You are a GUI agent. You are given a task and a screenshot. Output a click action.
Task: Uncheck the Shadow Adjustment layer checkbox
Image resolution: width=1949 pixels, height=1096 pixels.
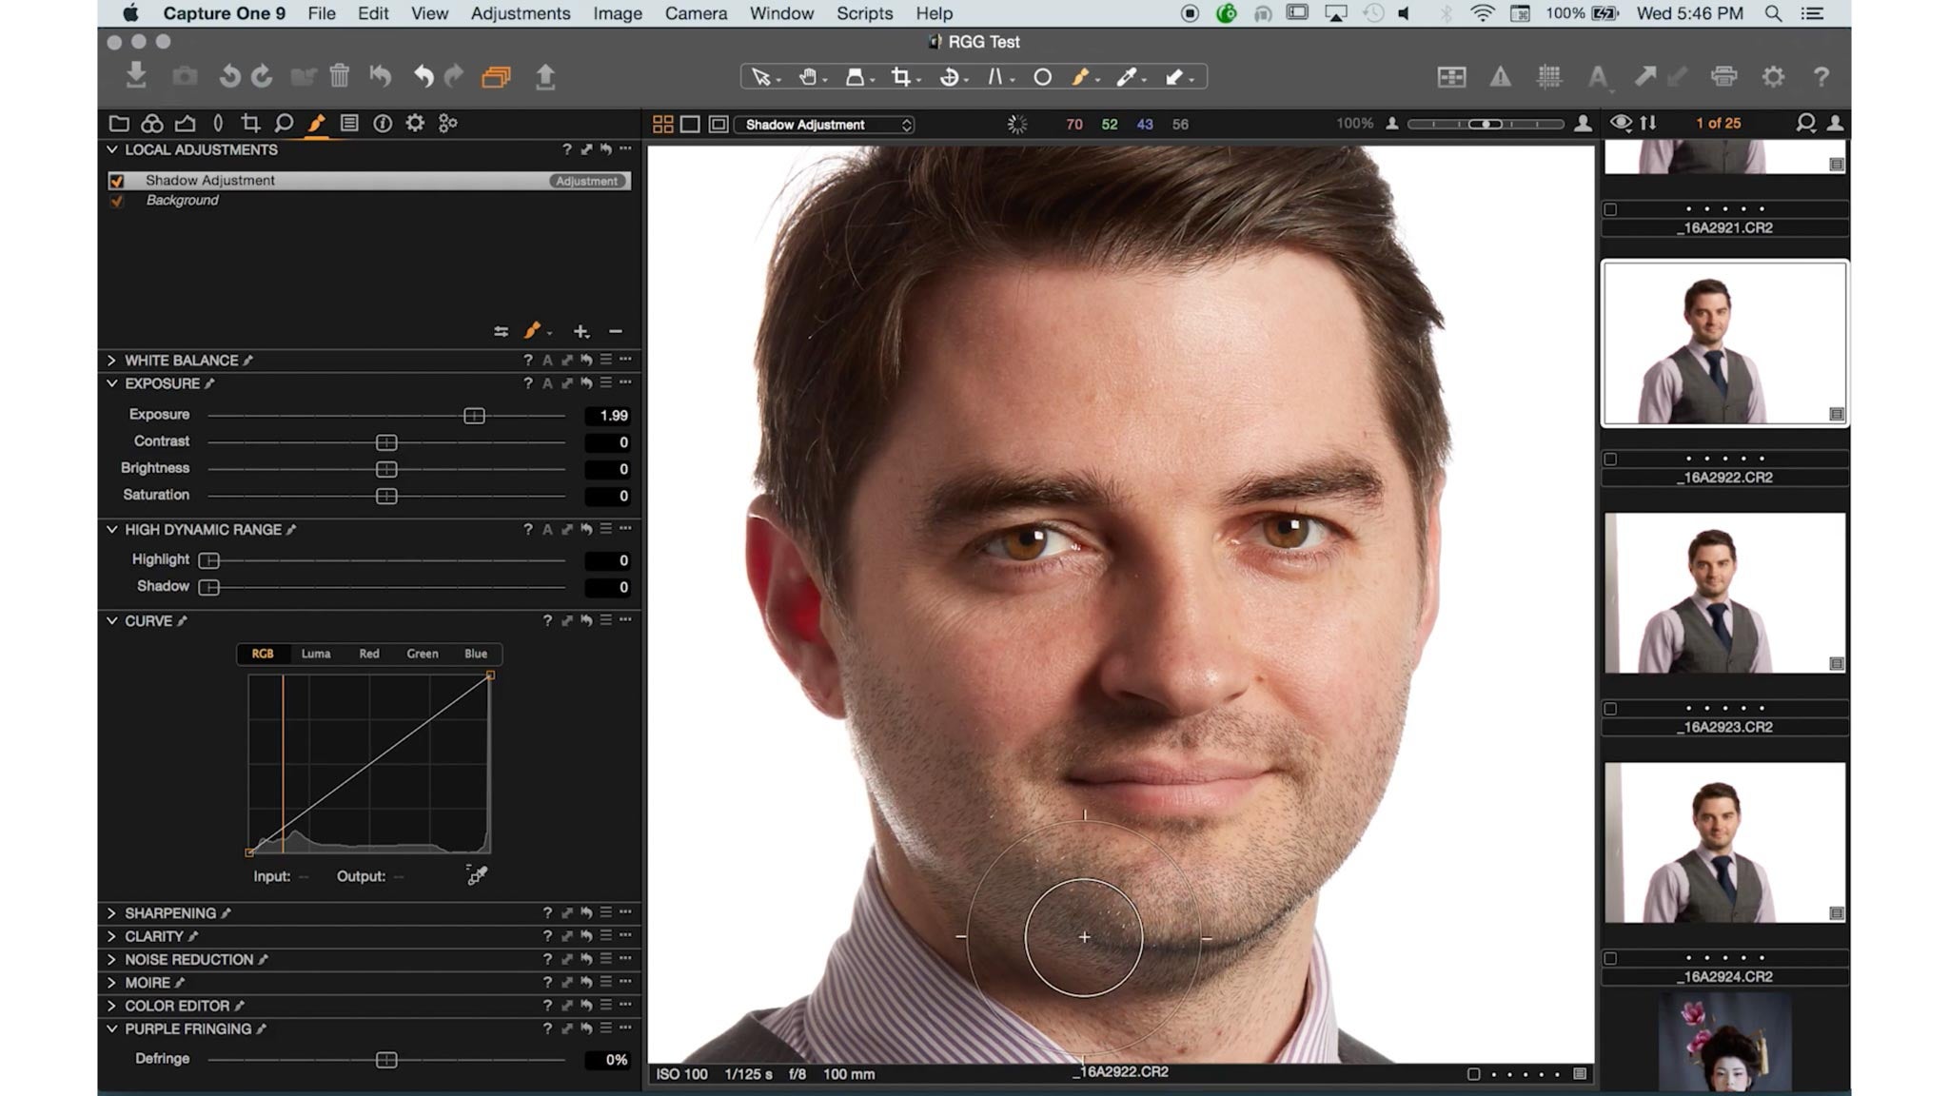click(118, 181)
